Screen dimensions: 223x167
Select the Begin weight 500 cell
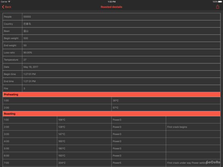tap(121, 38)
